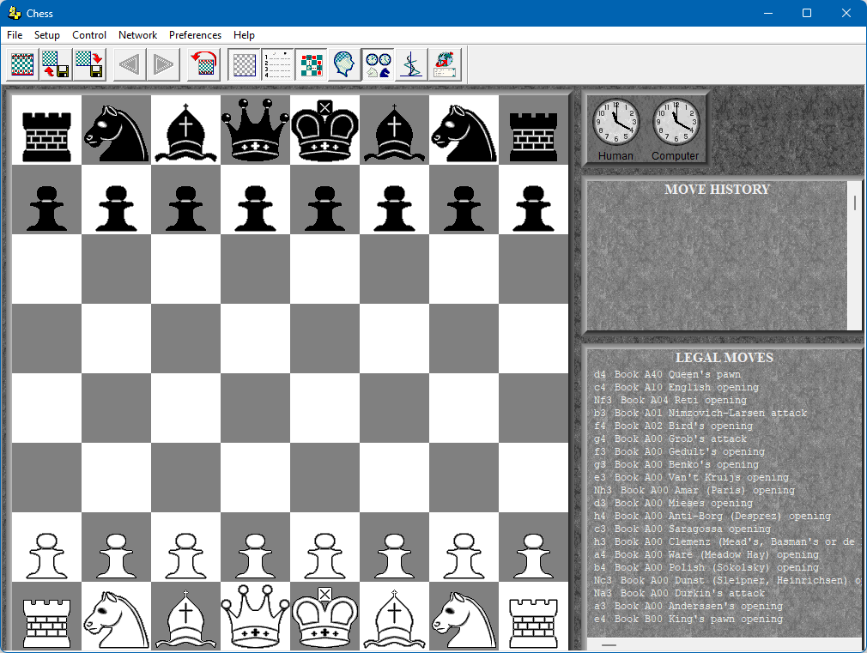The height and width of the screenshot is (653, 867).
Task: Click the 'e3 Van't Kruijs opening' move
Action: click(x=691, y=477)
